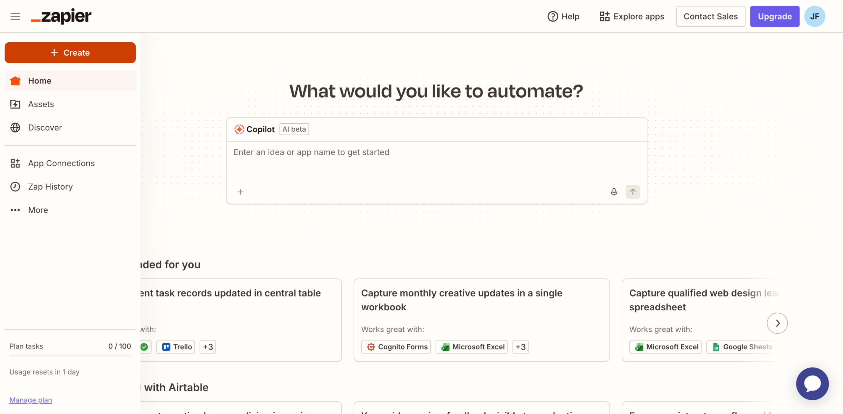Open the chat support bubble
Screen dimensions: 843x414
(812, 383)
